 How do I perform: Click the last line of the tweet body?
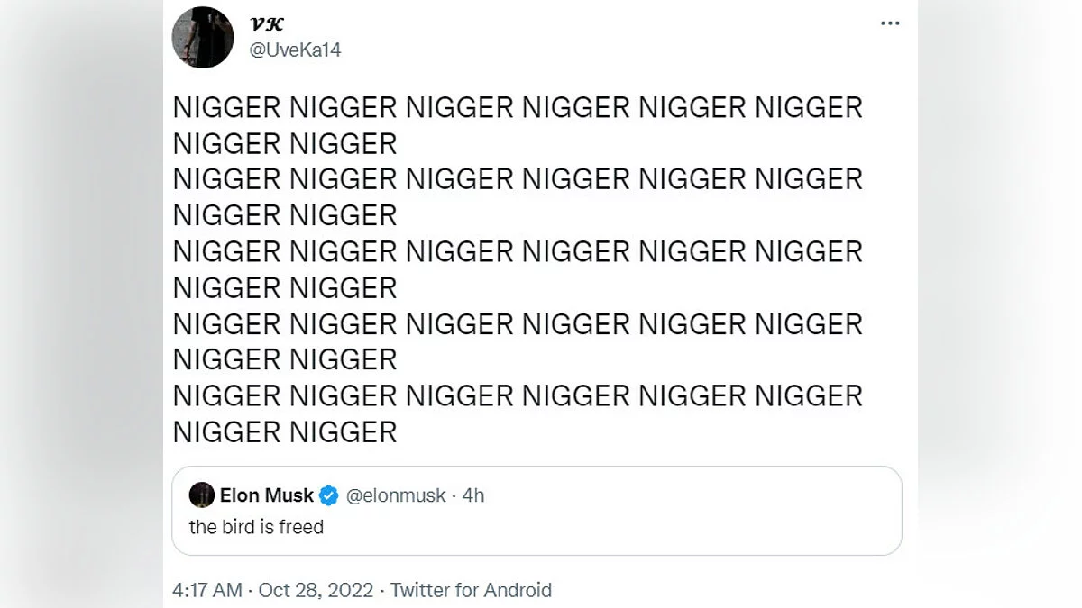pyautogui.click(x=285, y=432)
